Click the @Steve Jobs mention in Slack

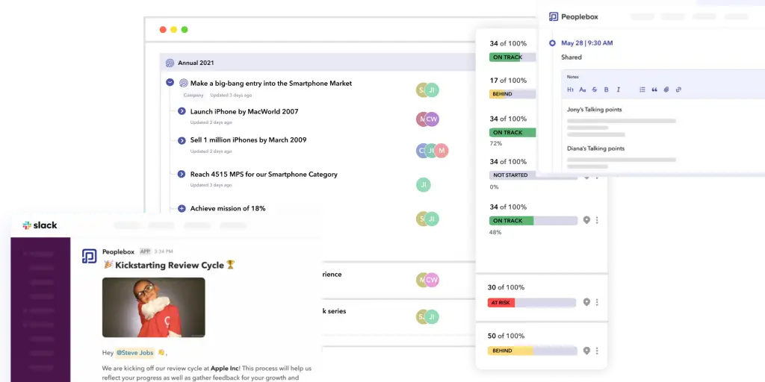pos(135,352)
